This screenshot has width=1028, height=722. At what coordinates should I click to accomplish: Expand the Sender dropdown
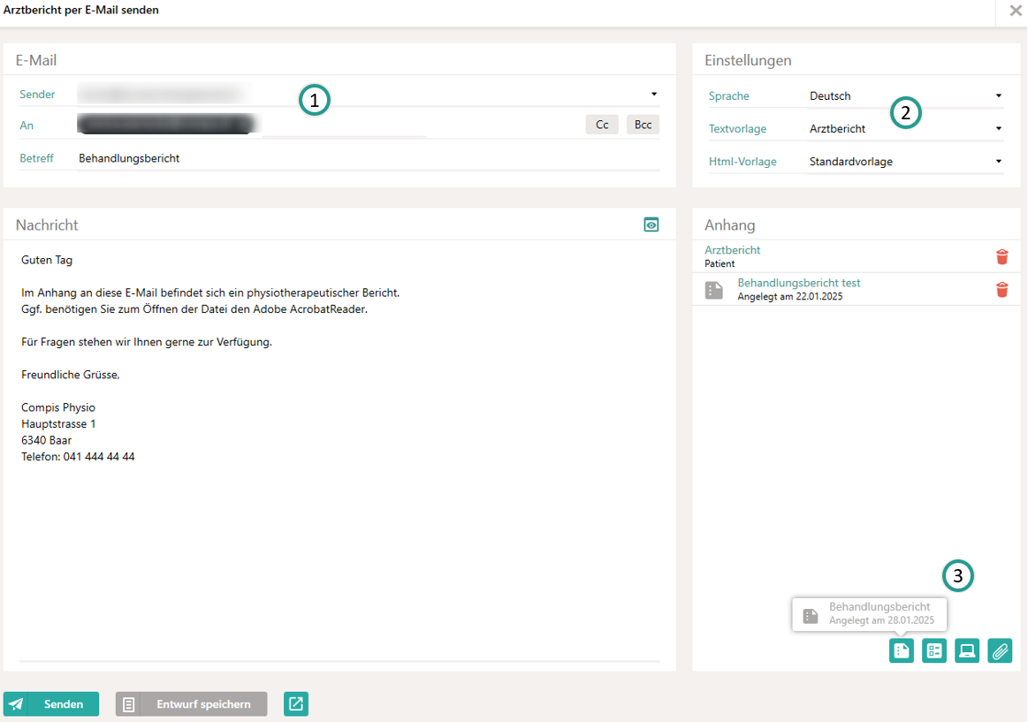pyautogui.click(x=654, y=94)
